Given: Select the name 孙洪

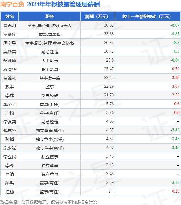Looking at the screenshot, I should click(10, 183).
